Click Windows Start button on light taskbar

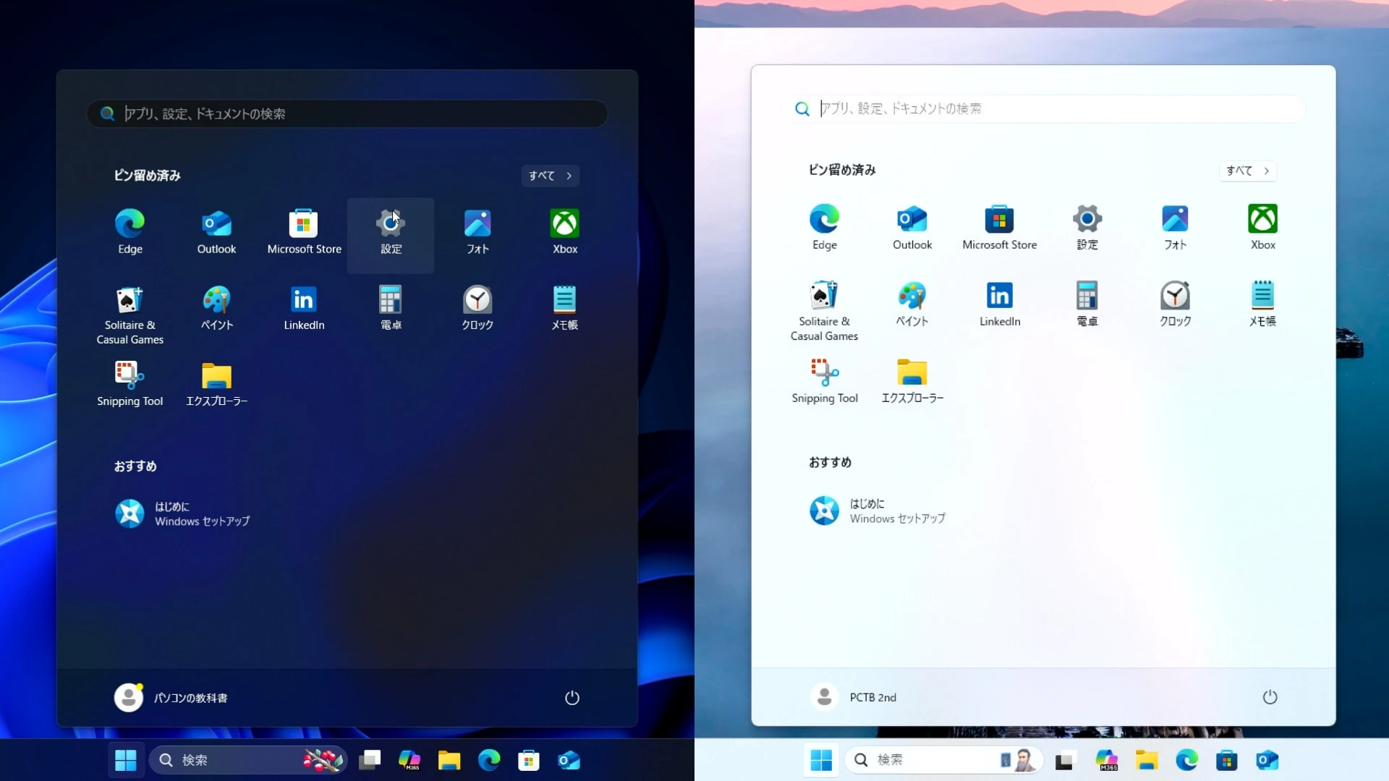(x=821, y=760)
